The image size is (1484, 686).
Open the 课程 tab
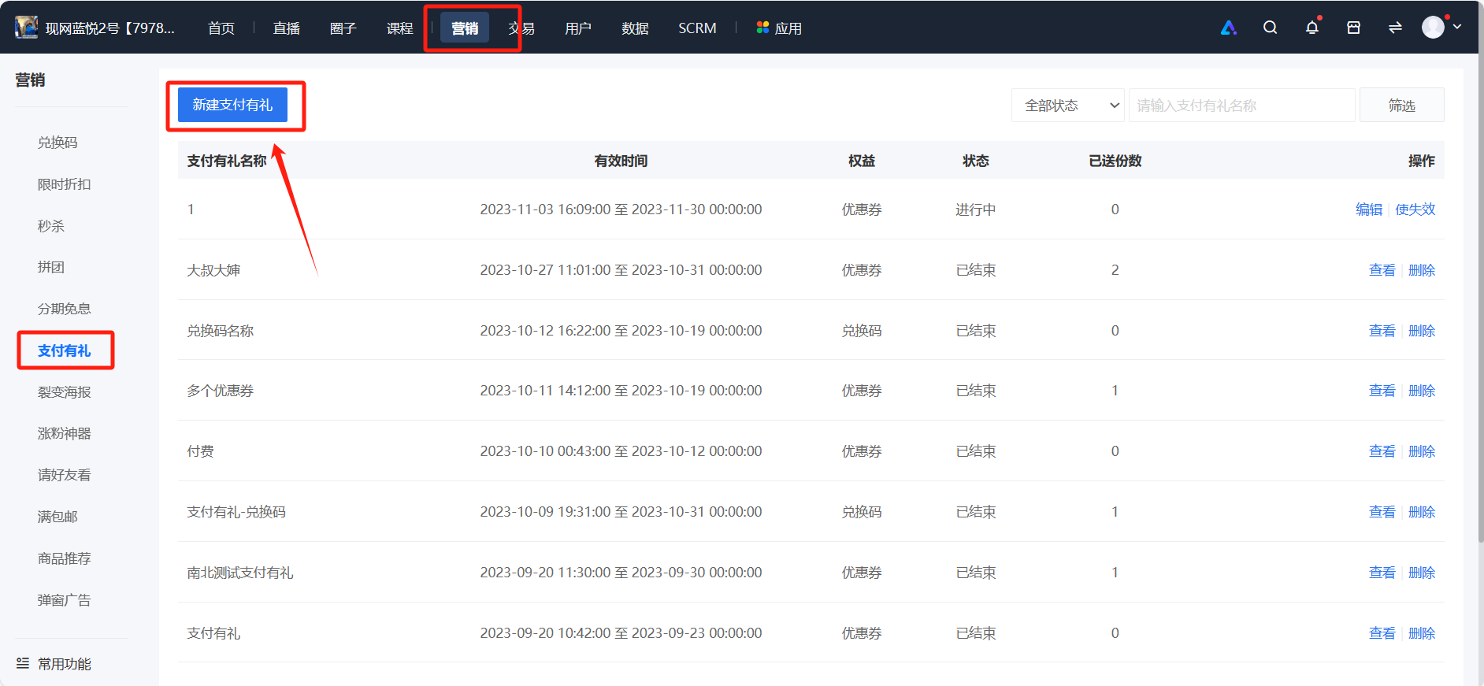pos(400,28)
